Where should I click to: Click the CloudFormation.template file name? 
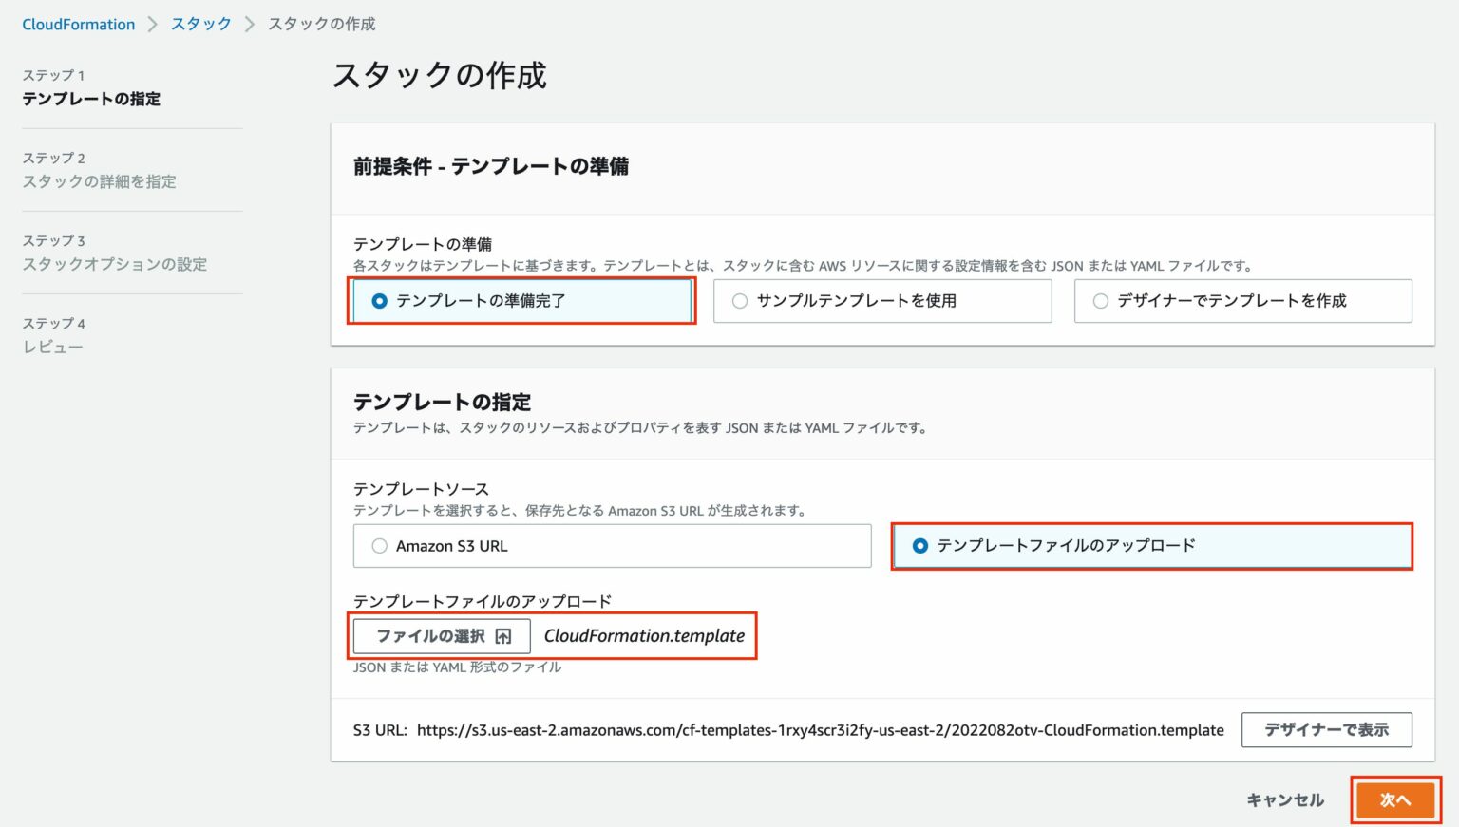tap(644, 636)
